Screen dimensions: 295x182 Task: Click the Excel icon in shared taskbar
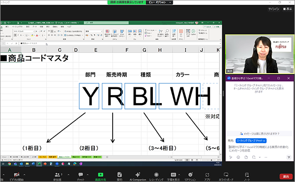click(x=39, y=164)
